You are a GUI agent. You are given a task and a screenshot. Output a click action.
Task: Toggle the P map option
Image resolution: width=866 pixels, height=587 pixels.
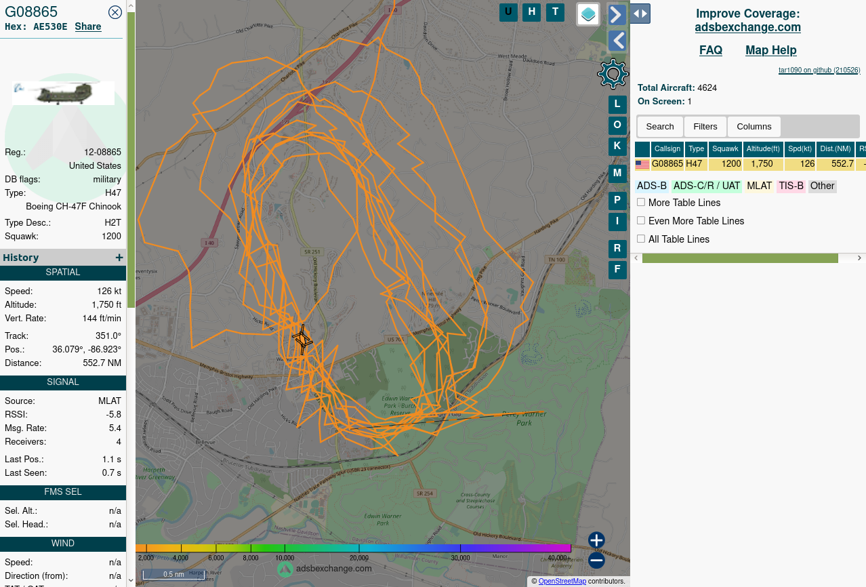click(x=617, y=201)
